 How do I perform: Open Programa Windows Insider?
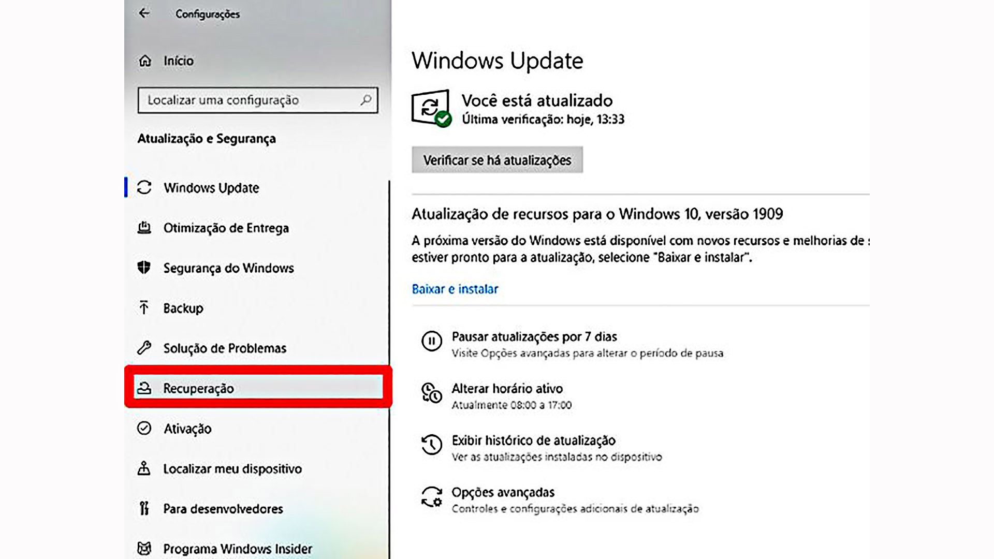(238, 548)
